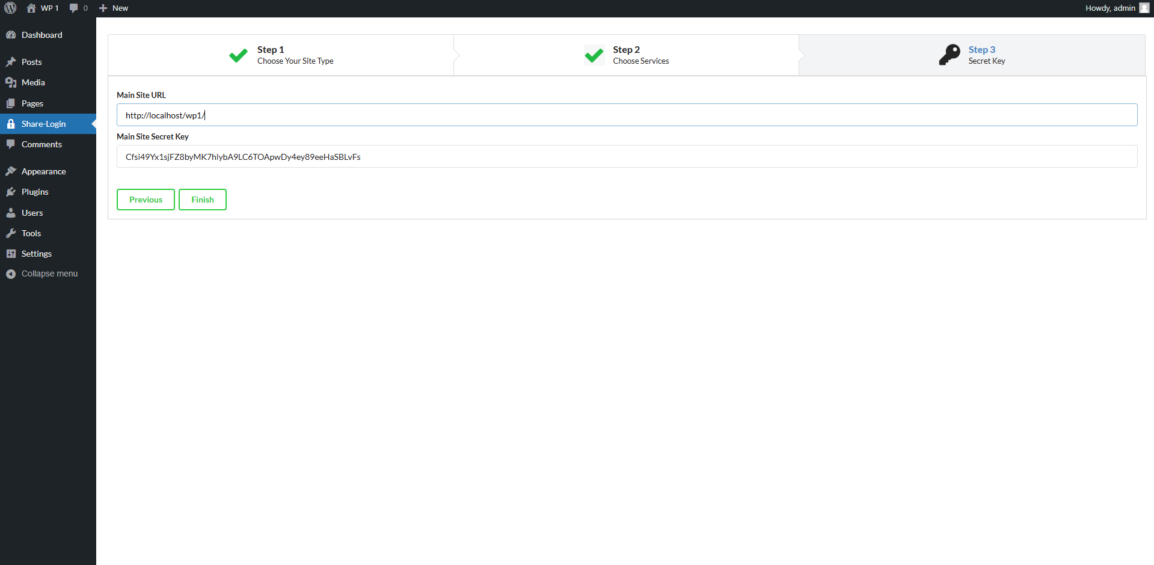The width and height of the screenshot is (1154, 565).
Task: Switch to the Step 1 tab
Action: [x=280, y=55]
